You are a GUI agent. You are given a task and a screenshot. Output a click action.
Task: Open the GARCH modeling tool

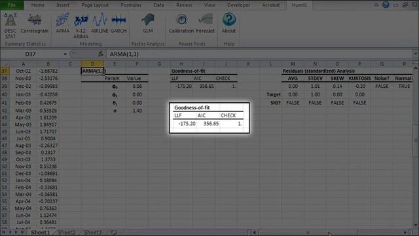(x=118, y=24)
